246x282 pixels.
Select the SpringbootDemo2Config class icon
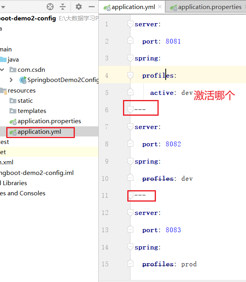coord(23,80)
